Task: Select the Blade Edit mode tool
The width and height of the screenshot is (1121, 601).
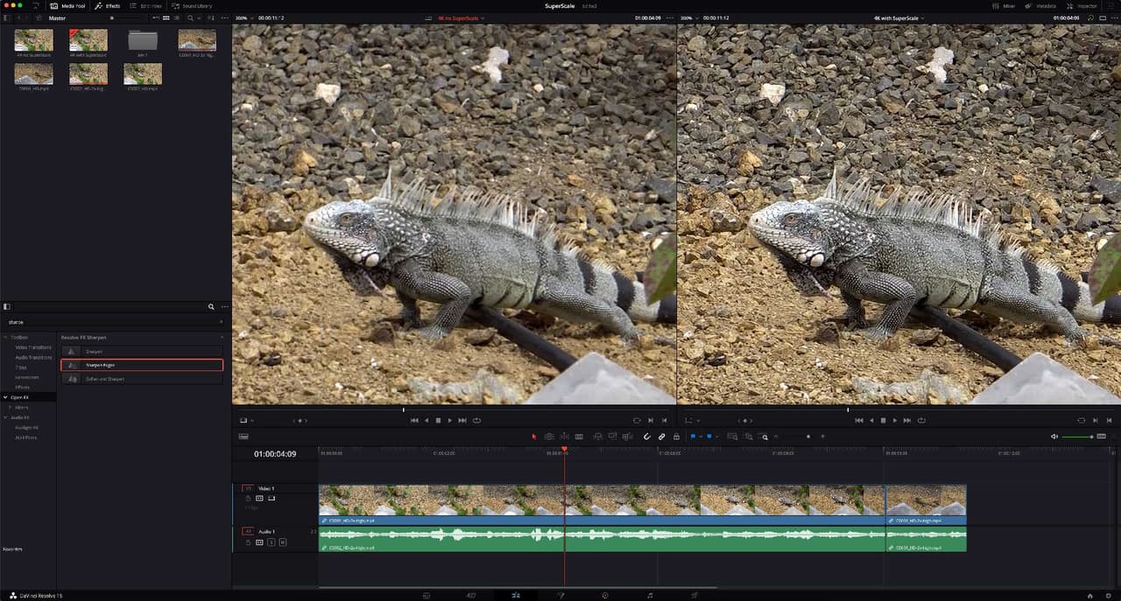Action: pyautogui.click(x=579, y=436)
